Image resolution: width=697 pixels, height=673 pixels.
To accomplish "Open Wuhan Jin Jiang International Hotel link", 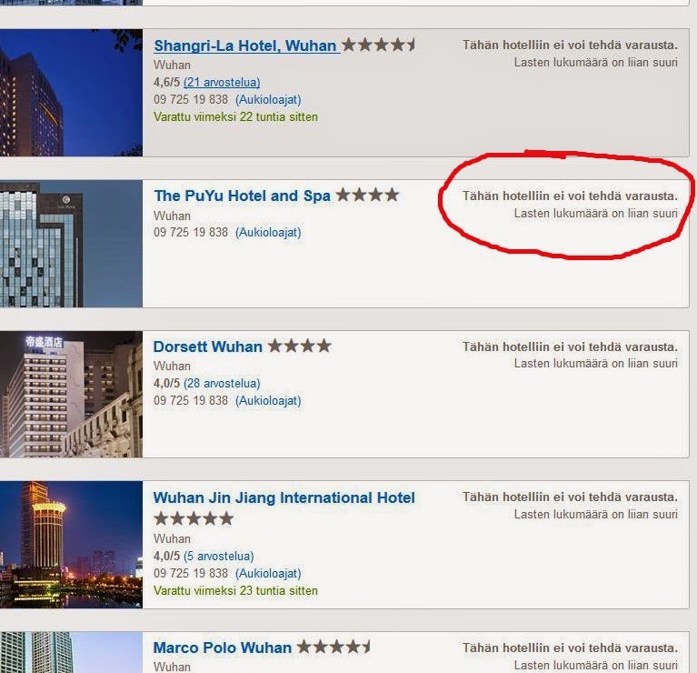I will [284, 497].
